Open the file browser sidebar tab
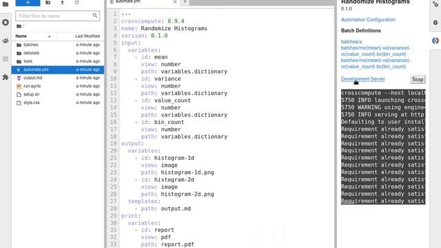This screenshot has width=441, height=248. pyautogui.click(x=6, y=4)
